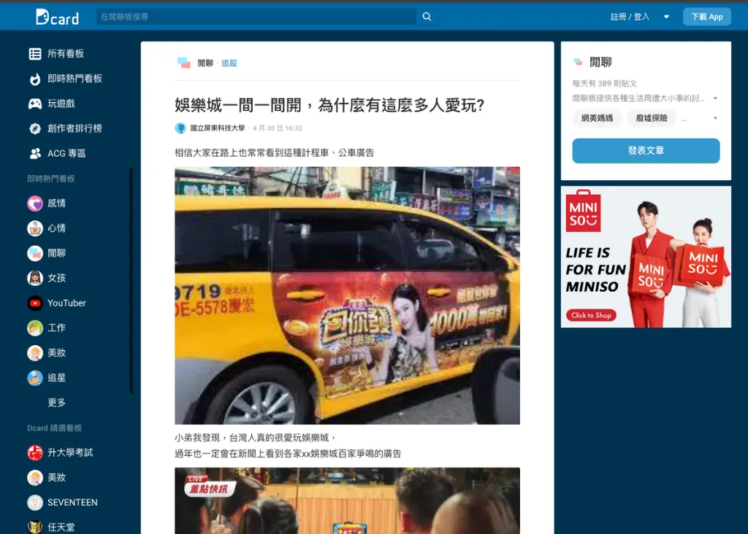Screen dimensions: 748x534
Task: Open the 追星 board
Action: (56, 378)
